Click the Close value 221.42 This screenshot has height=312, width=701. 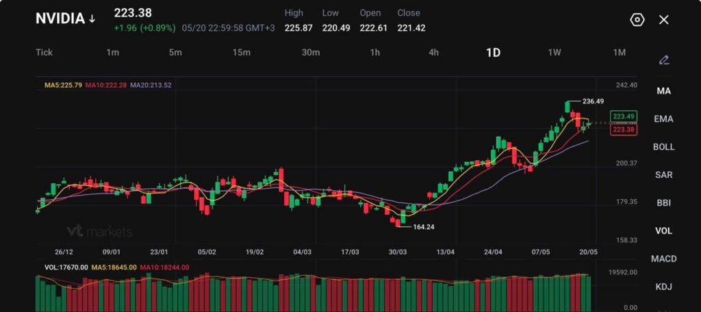(411, 28)
